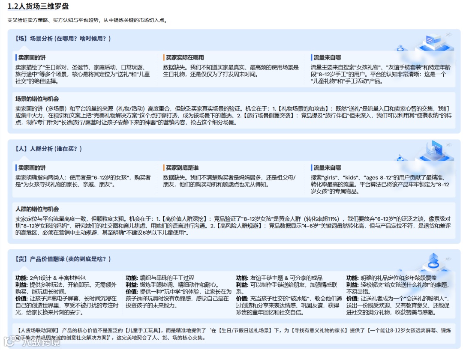This screenshot has height=350, width=463.
Task: Click the section header "【场】场景分析"
Action: pos(63,39)
